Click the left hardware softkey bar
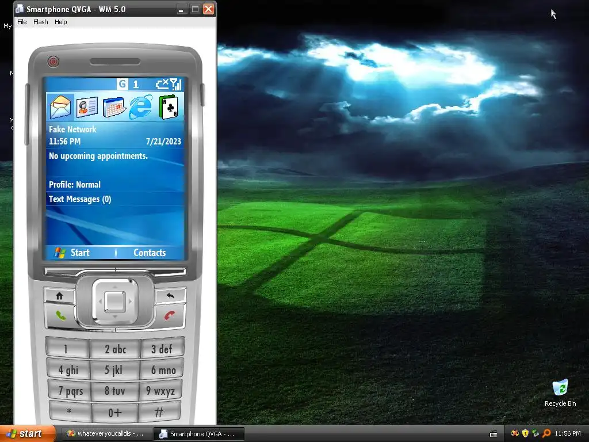This screenshot has width=589, height=442. coord(79,272)
